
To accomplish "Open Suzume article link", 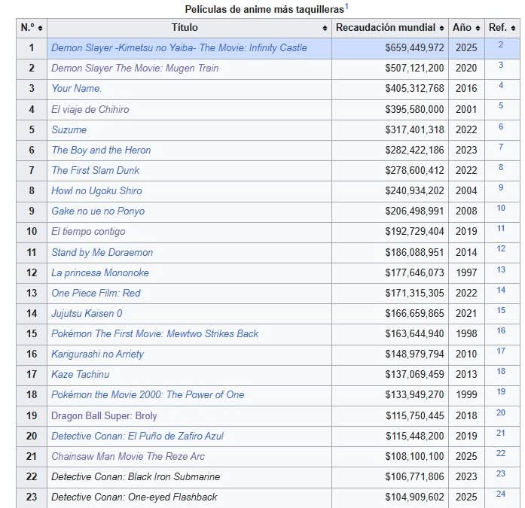I will coord(69,129).
